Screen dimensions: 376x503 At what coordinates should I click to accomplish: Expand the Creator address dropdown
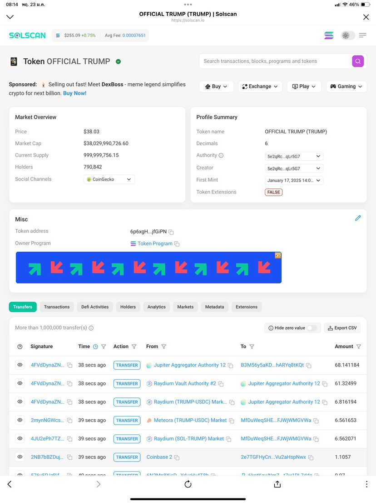point(294,168)
